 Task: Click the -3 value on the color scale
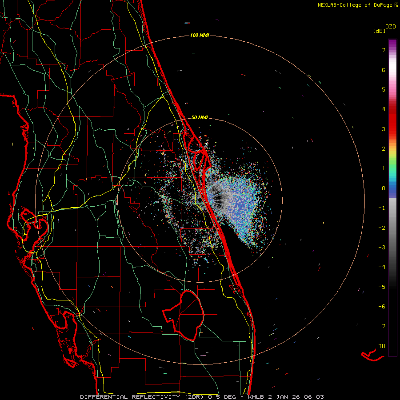point(382,248)
